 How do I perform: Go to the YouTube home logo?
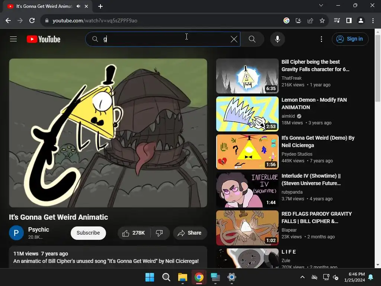click(x=44, y=39)
